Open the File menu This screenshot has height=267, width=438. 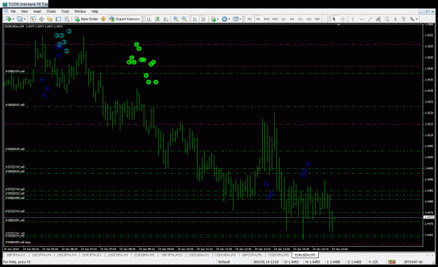pos(13,11)
